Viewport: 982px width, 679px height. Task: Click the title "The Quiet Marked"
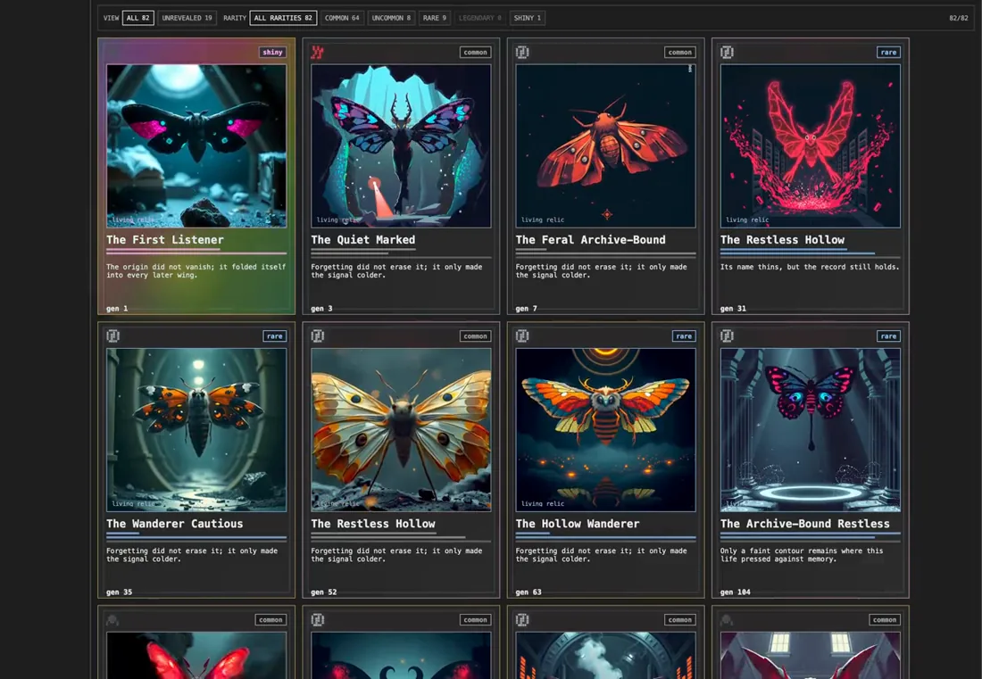pyautogui.click(x=363, y=240)
